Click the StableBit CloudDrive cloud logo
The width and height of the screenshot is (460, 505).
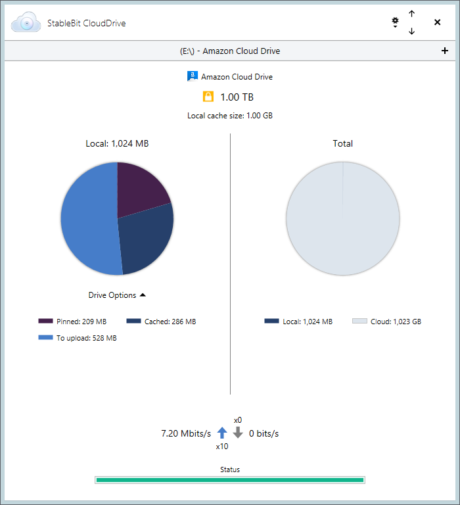(26, 22)
